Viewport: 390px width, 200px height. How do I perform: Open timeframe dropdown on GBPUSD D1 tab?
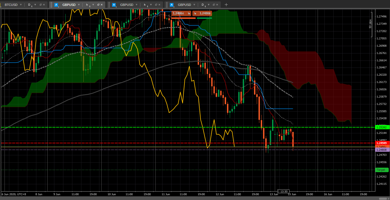click(208, 5)
